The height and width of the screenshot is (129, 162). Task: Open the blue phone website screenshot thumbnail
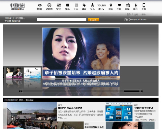click(x=119, y=112)
